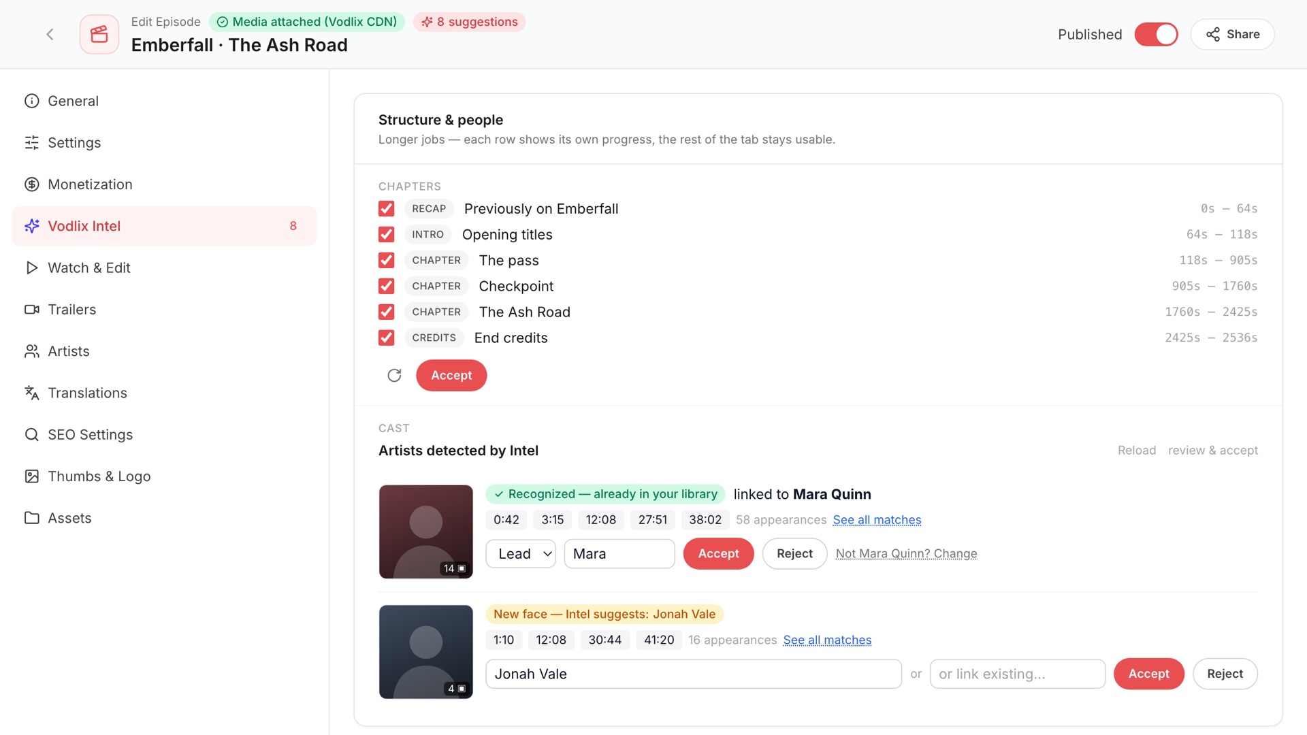Switch to Watch & Edit section

(164, 268)
